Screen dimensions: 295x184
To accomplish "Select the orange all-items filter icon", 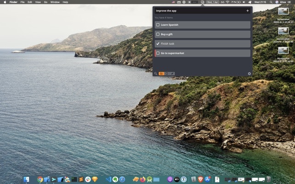I will click(161, 73).
